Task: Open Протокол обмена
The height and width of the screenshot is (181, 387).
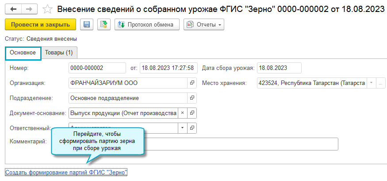Action: 147,25
